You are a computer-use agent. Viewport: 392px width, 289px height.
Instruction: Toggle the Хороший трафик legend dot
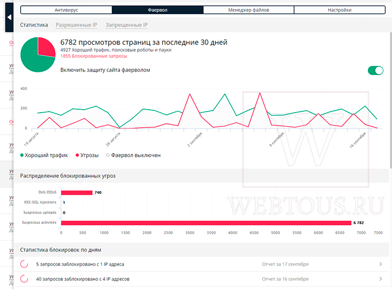click(22, 155)
